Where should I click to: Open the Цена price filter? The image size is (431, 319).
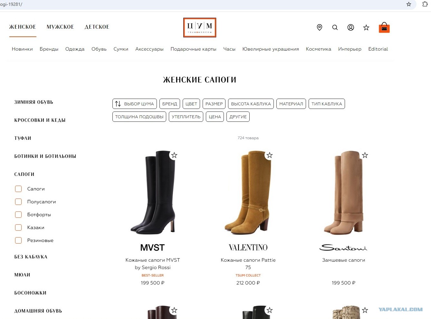(x=215, y=117)
